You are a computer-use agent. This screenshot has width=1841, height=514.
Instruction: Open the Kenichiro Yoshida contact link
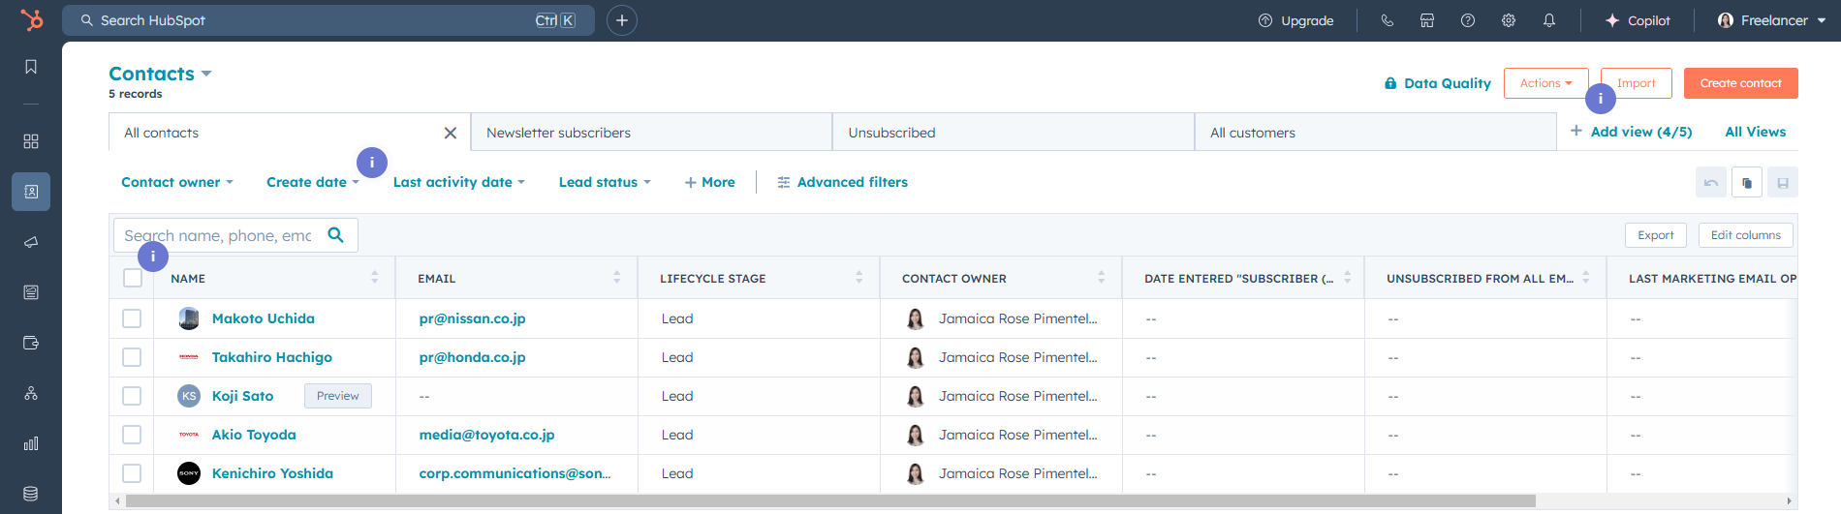(272, 473)
